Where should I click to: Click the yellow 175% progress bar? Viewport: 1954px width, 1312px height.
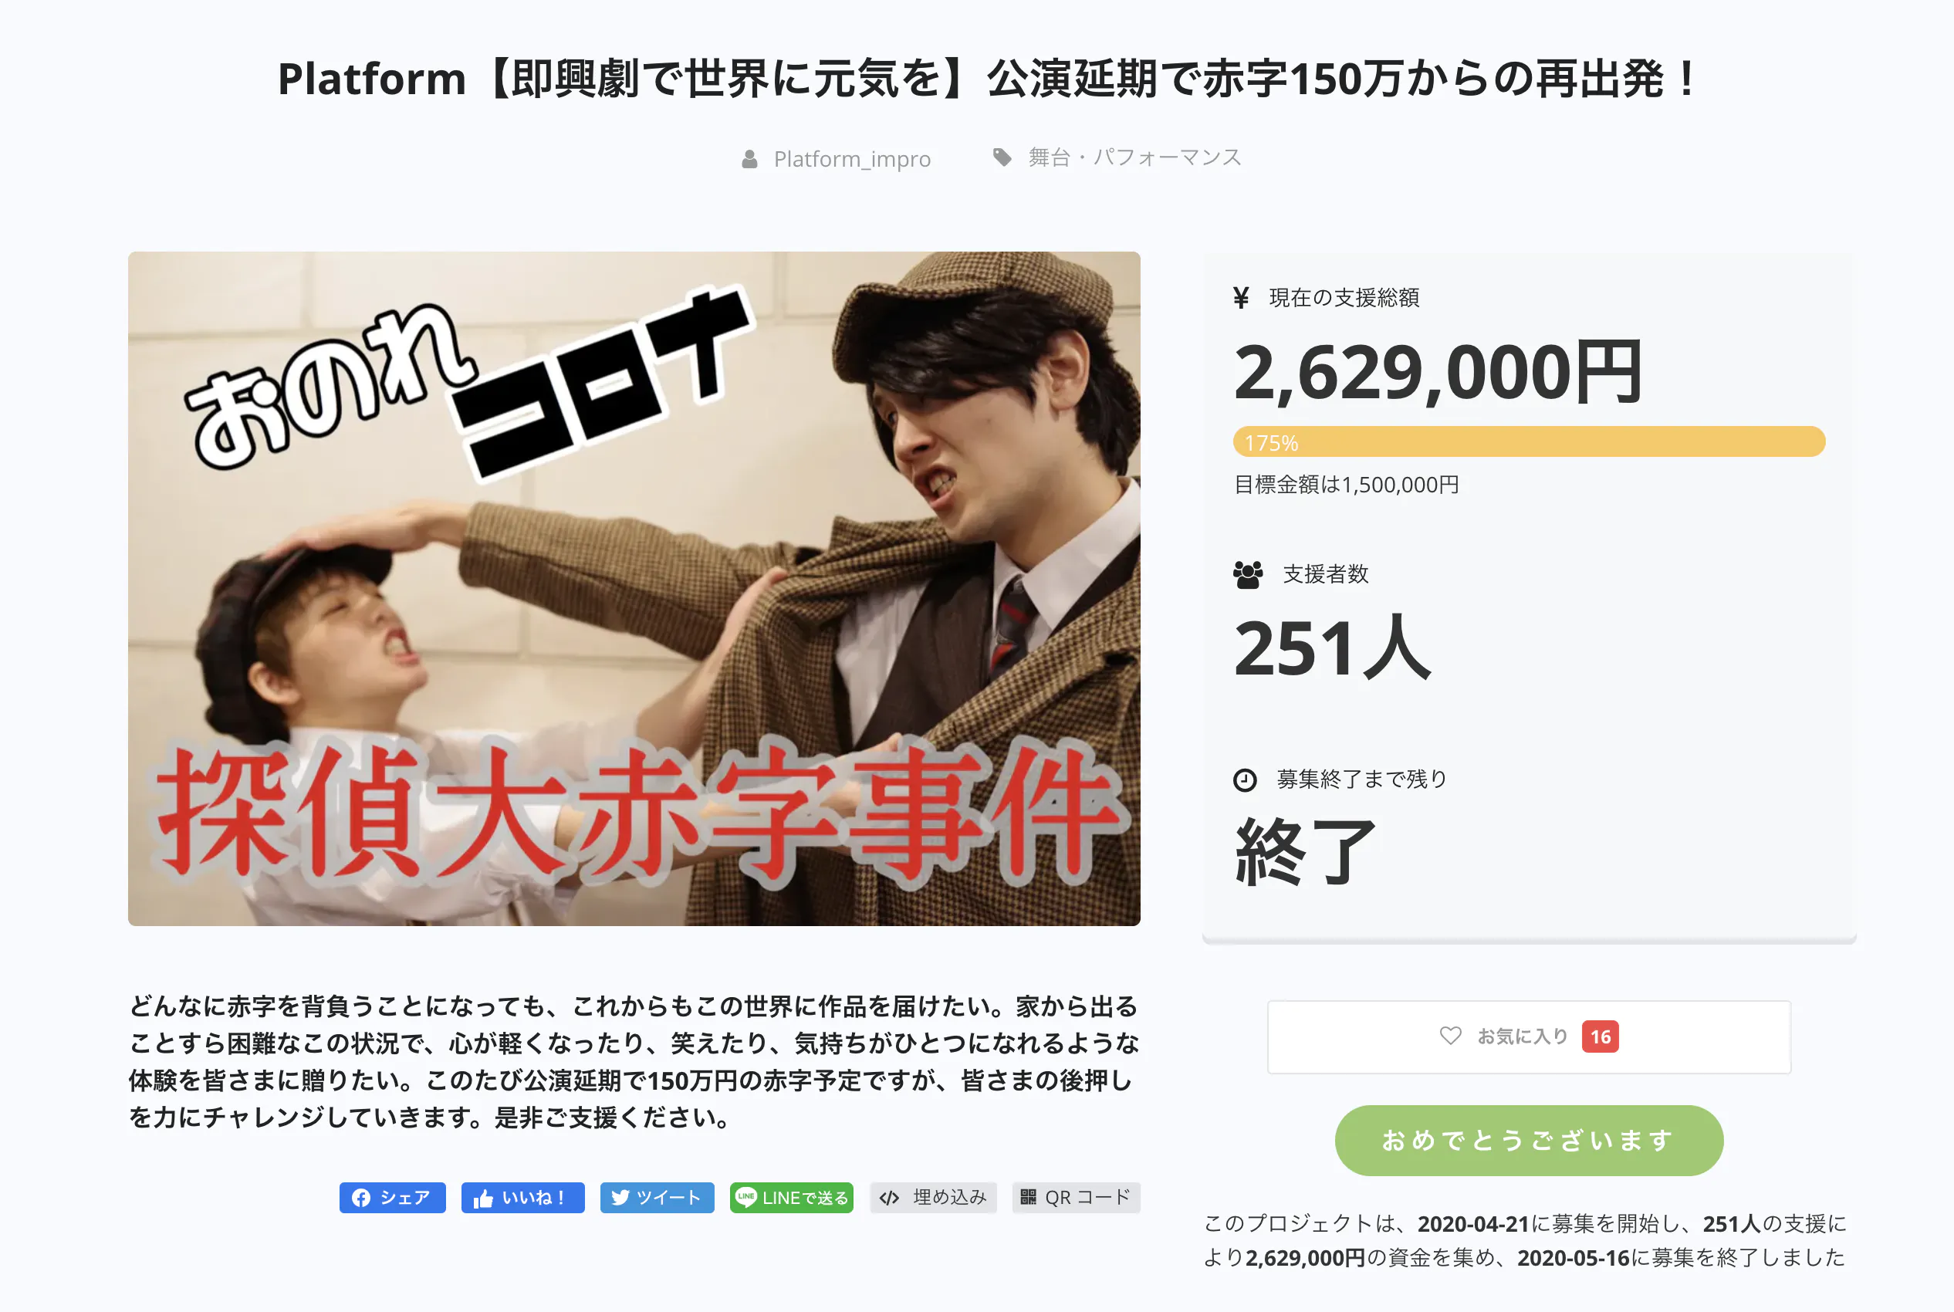[x=1528, y=441]
